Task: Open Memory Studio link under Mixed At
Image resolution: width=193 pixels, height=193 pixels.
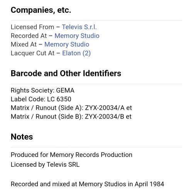Action: click(67, 44)
